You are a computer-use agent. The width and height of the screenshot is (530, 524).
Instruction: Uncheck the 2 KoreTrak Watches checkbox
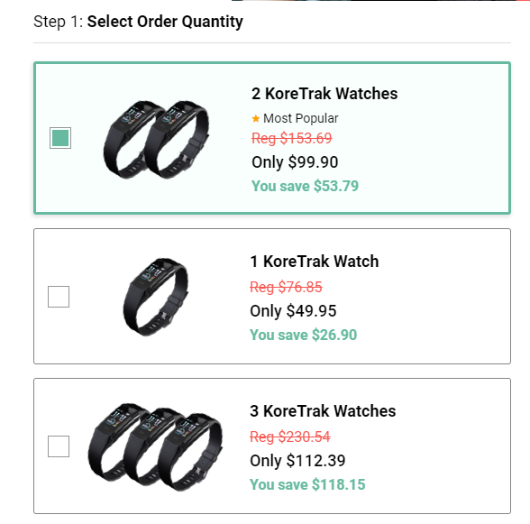[x=60, y=138]
